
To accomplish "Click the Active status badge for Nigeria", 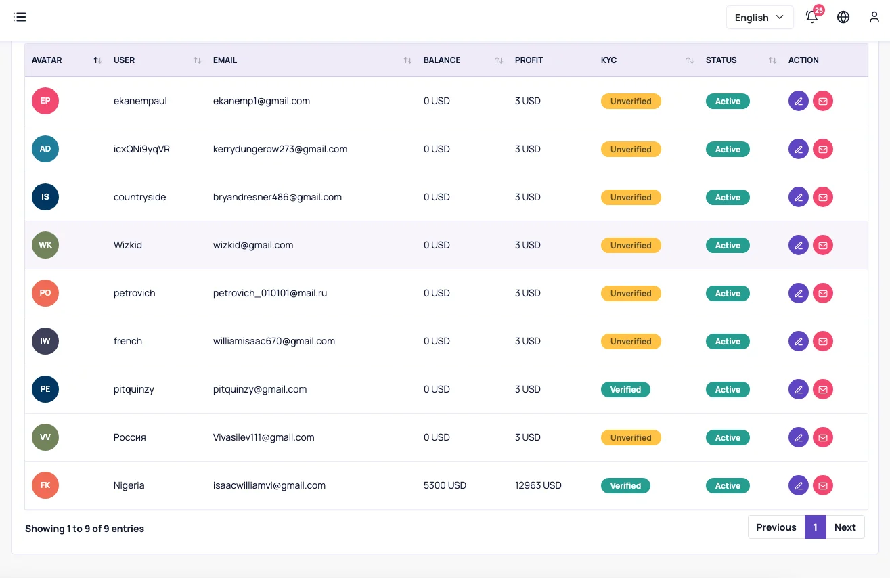I will tap(728, 485).
